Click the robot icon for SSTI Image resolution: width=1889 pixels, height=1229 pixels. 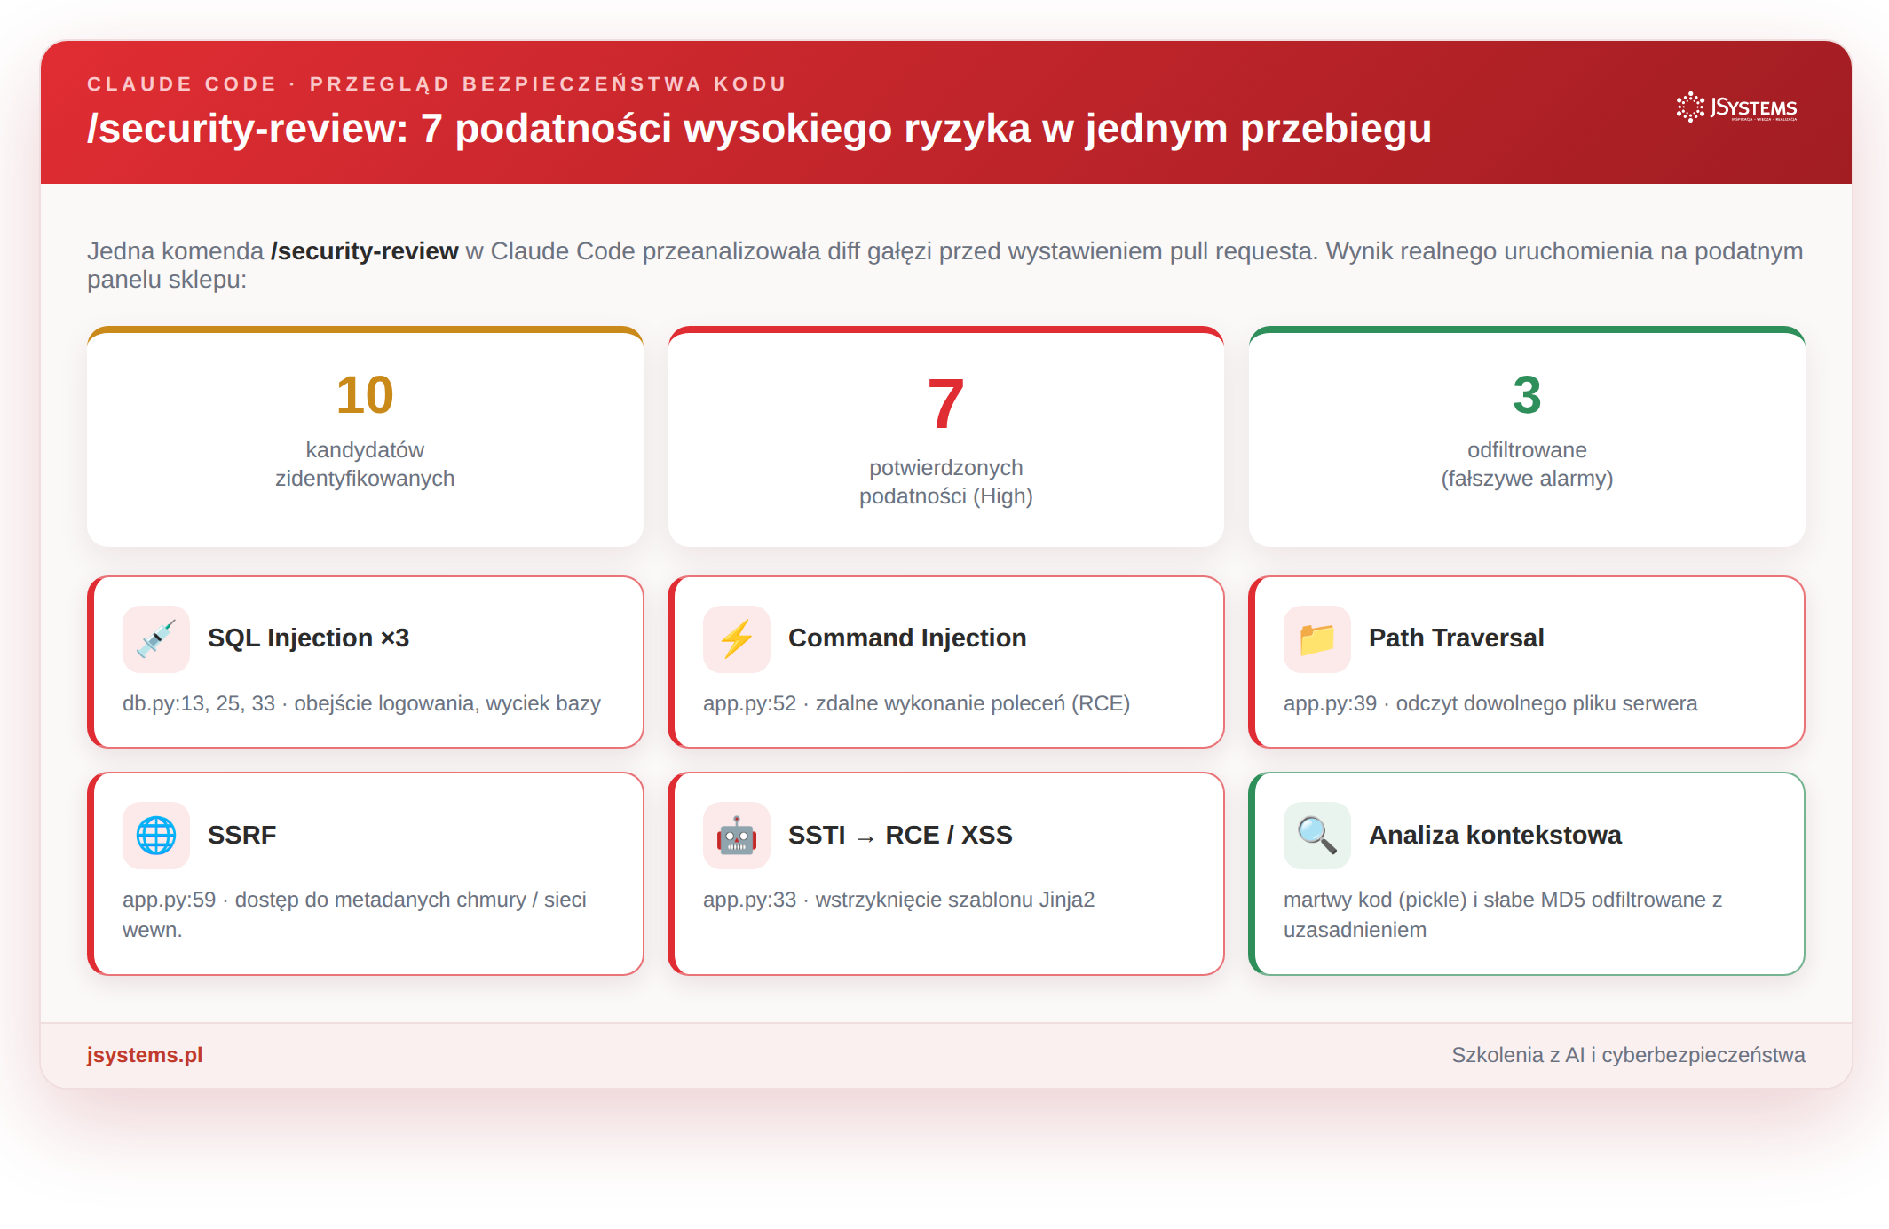click(x=737, y=836)
